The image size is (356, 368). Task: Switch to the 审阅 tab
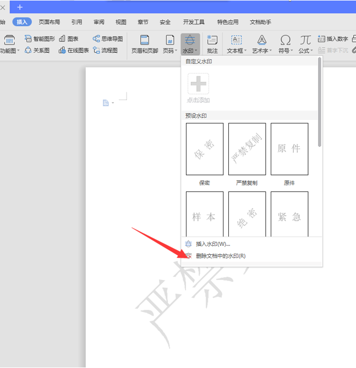point(99,22)
